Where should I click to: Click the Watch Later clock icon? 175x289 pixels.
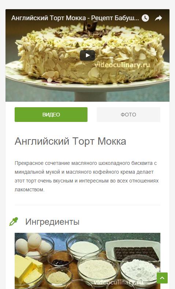click(x=145, y=18)
